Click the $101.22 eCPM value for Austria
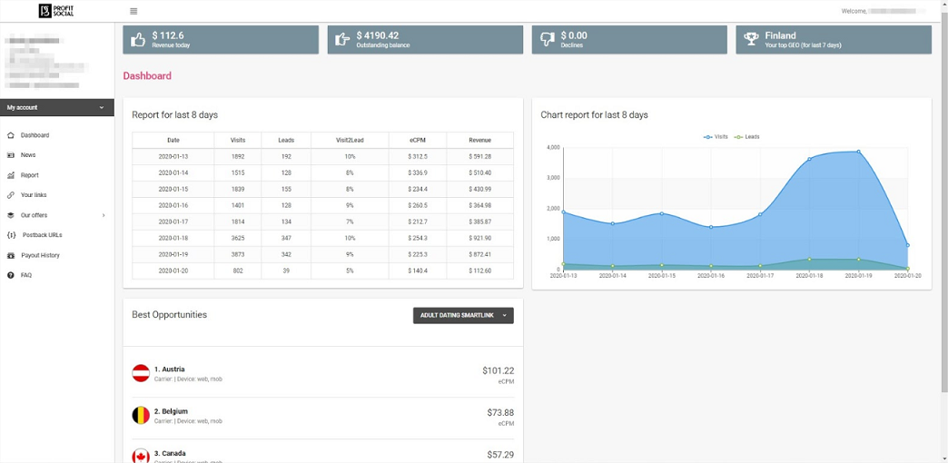 pos(499,370)
